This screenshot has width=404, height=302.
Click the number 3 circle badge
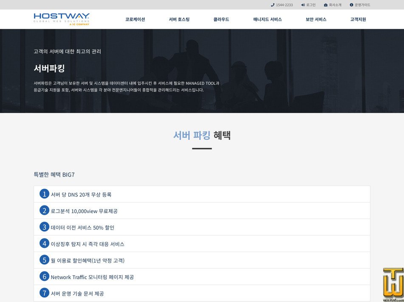click(44, 227)
